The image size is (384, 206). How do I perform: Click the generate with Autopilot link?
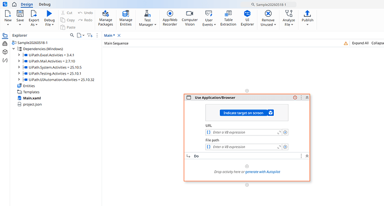coord(263,172)
